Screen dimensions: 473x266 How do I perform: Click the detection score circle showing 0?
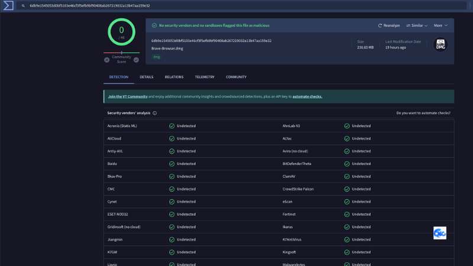(121, 32)
